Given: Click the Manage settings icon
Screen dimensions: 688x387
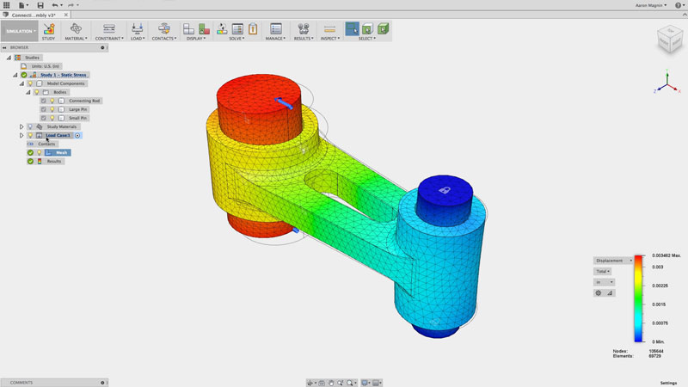Looking at the screenshot, I should pos(275,29).
